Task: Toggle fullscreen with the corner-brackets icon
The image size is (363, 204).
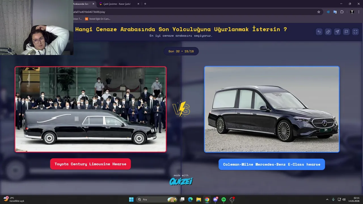Action: [x=355, y=32]
